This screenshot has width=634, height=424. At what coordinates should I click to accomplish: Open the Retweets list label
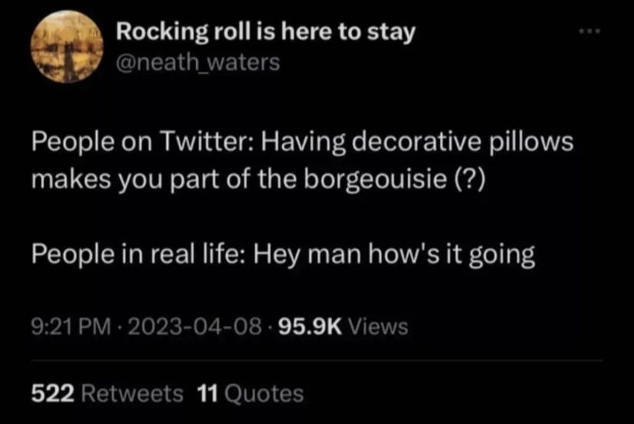coord(132,393)
